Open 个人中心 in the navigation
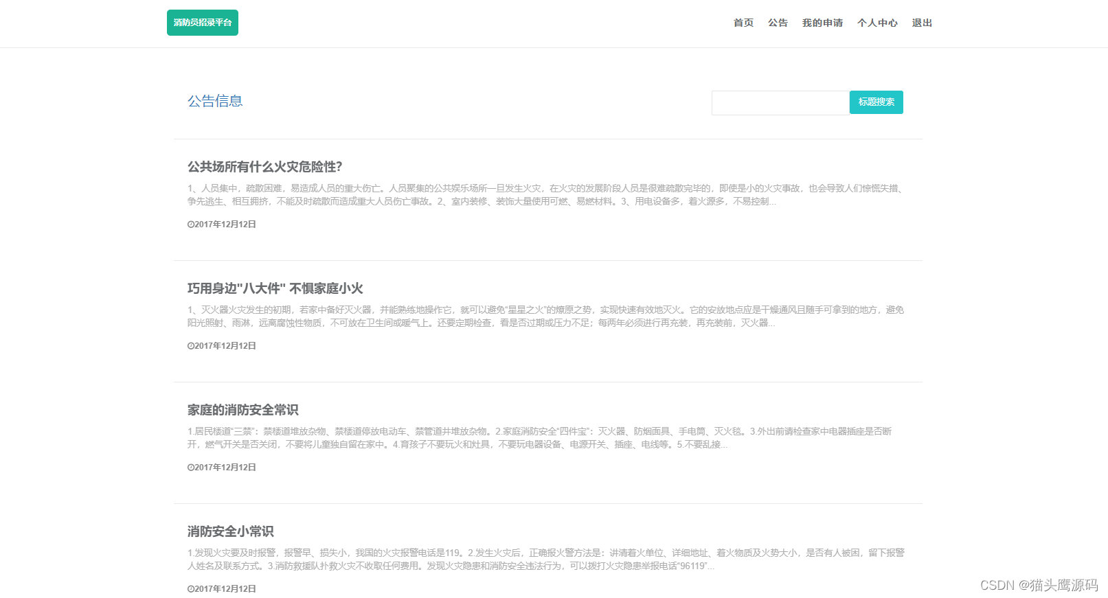Image resolution: width=1108 pixels, height=598 pixels. 877,23
